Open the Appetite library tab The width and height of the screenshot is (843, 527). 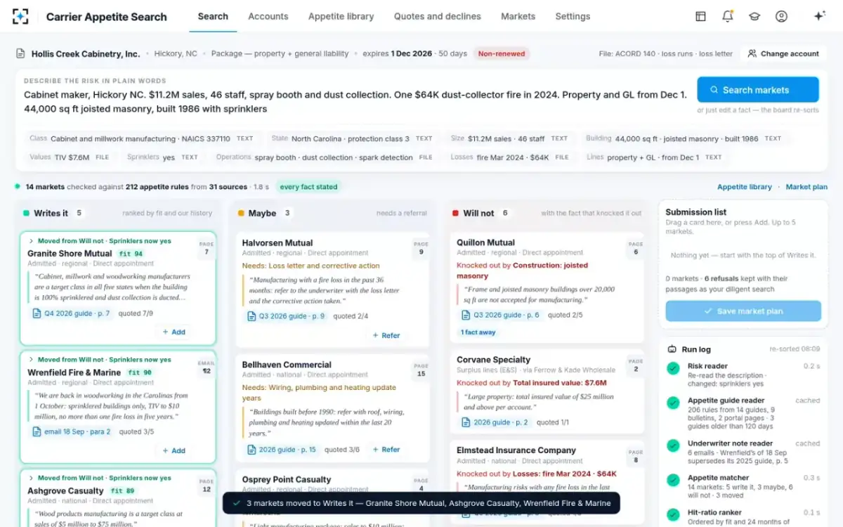pos(341,16)
